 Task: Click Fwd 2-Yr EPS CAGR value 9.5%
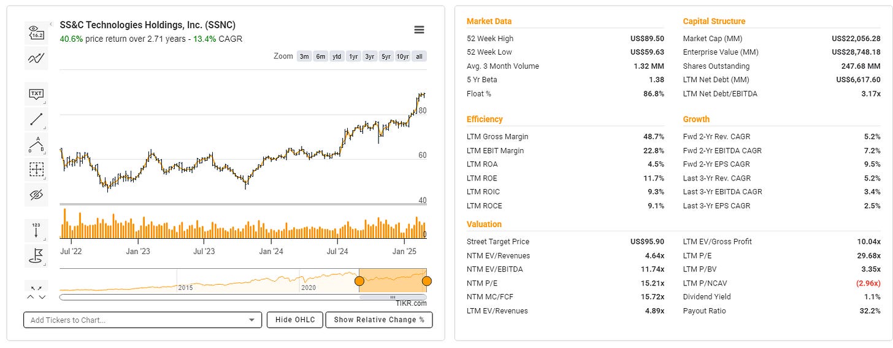point(873,164)
